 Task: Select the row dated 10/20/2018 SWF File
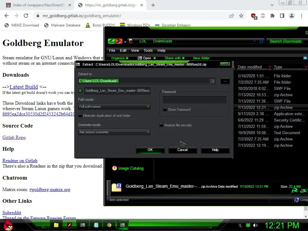pos(271,89)
